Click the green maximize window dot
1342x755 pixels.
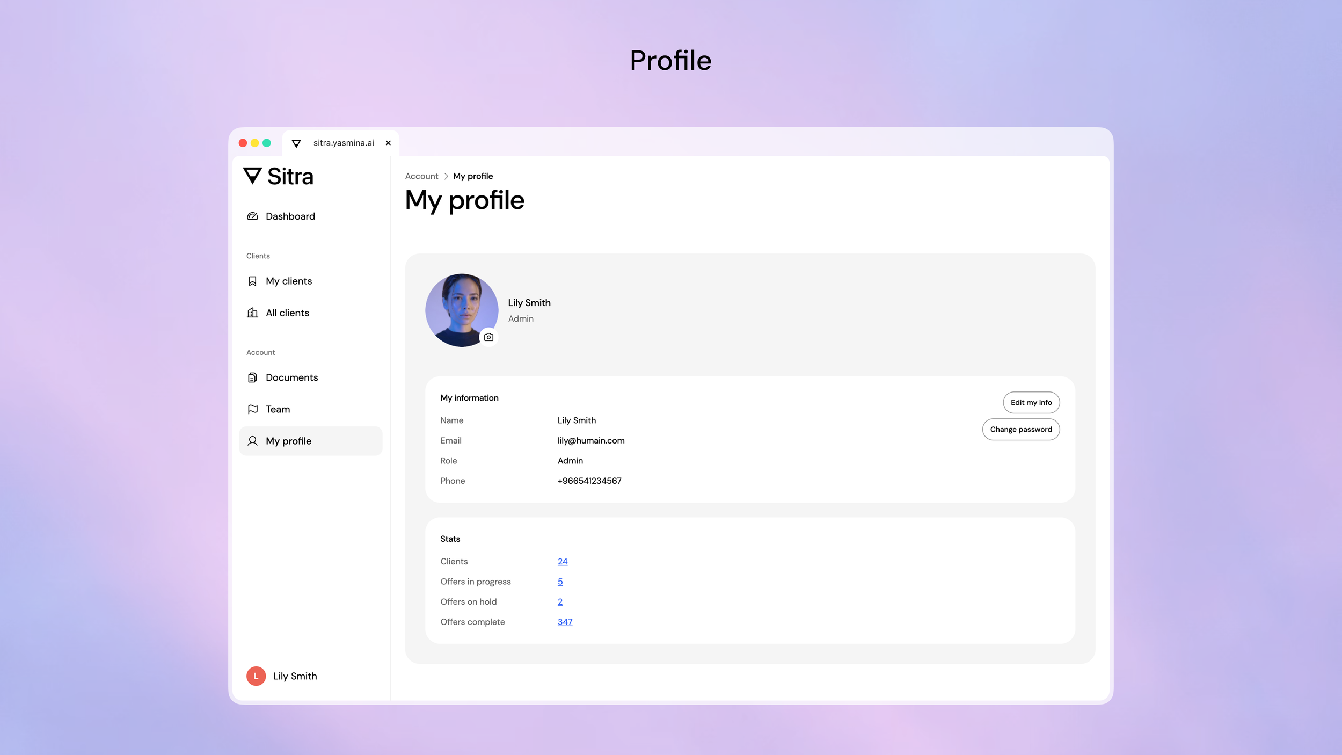(x=266, y=143)
